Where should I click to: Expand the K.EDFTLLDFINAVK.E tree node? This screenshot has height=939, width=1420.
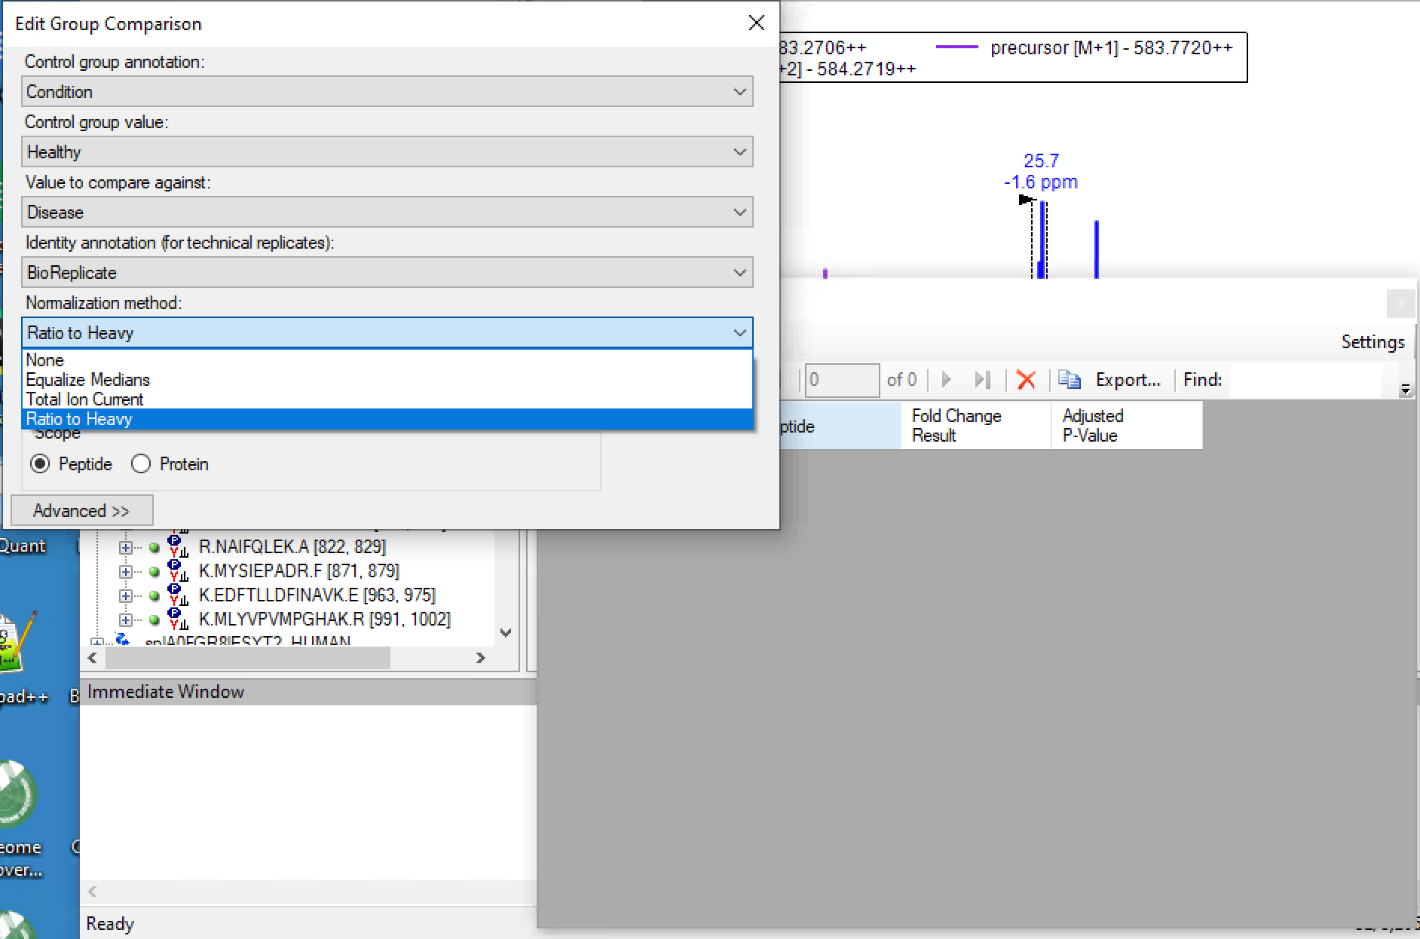tap(126, 595)
